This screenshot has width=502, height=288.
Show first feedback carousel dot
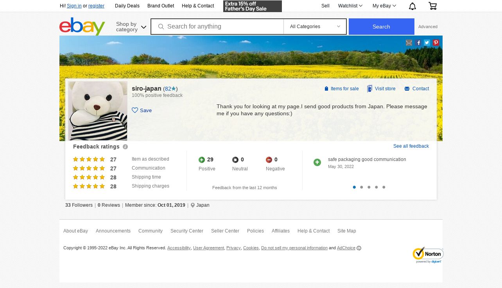(x=354, y=187)
